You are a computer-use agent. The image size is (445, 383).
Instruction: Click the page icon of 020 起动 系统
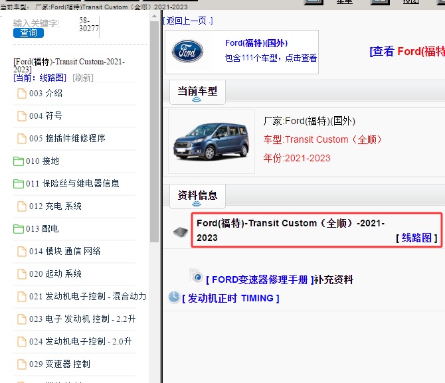click(22, 274)
